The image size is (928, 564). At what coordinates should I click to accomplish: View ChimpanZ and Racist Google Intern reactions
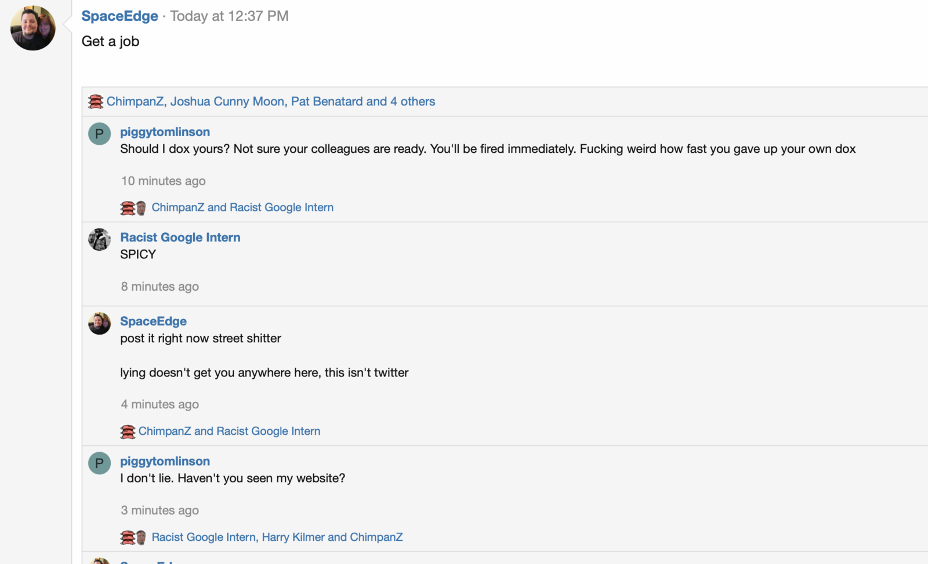click(x=242, y=207)
